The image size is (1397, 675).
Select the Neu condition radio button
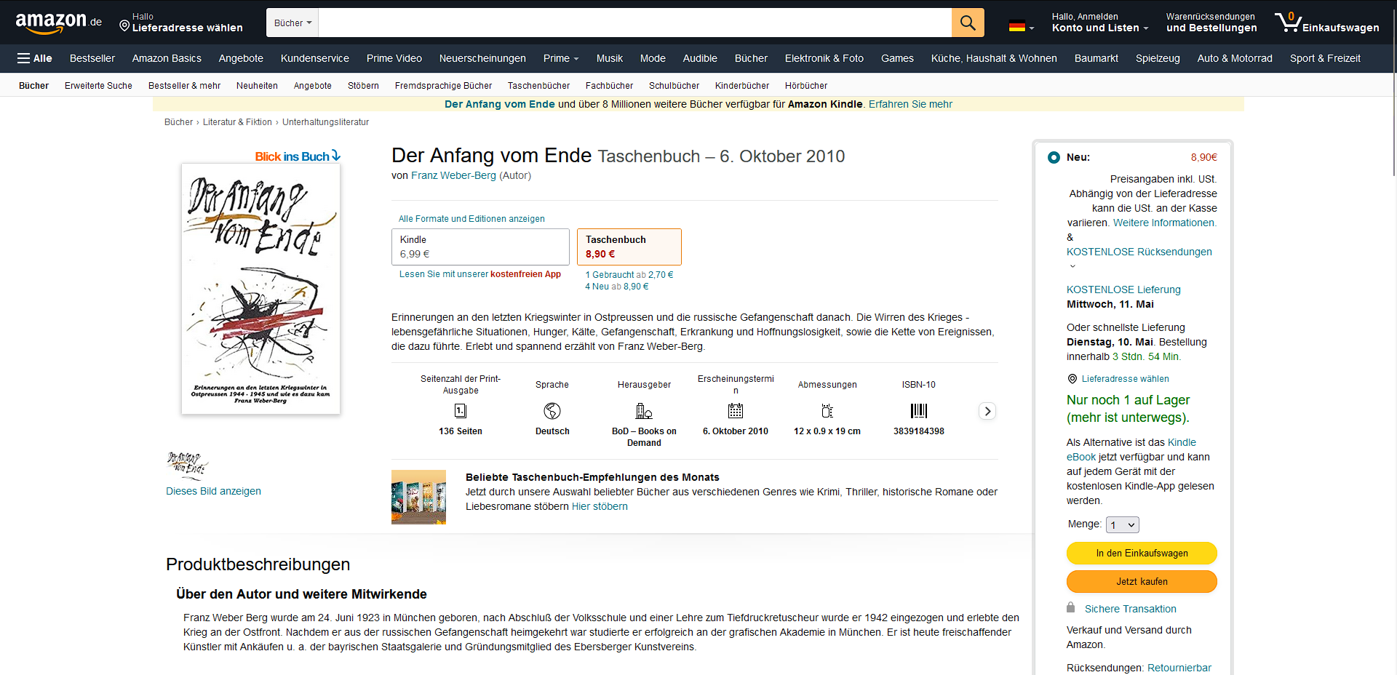(1054, 157)
